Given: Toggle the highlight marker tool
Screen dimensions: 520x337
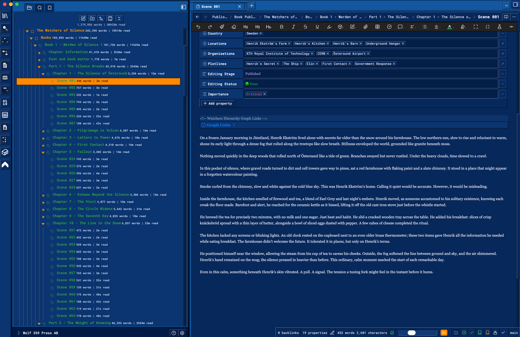Looking at the screenshot, I should tap(329, 27).
